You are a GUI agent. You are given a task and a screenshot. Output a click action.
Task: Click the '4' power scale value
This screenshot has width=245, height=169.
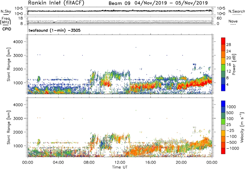pyautogui.click(x=227, y=85)
